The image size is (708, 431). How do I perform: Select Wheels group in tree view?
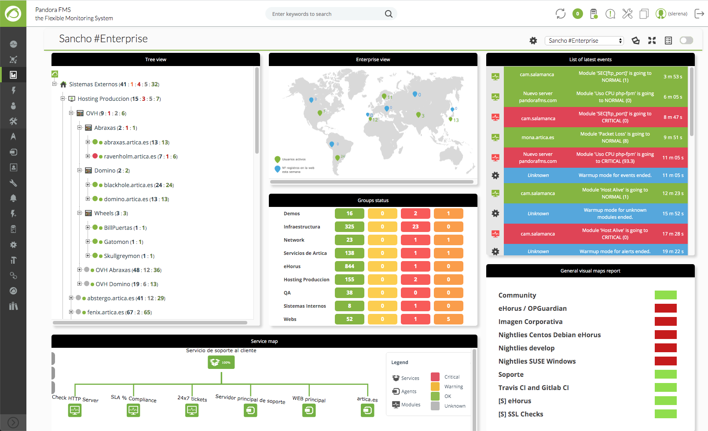coord(104,213)
